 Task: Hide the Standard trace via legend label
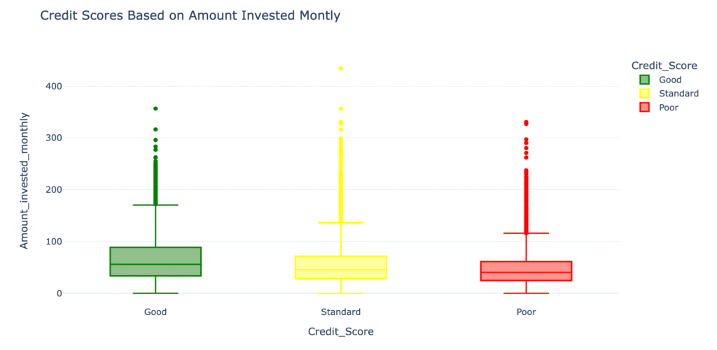coord(678,94)
